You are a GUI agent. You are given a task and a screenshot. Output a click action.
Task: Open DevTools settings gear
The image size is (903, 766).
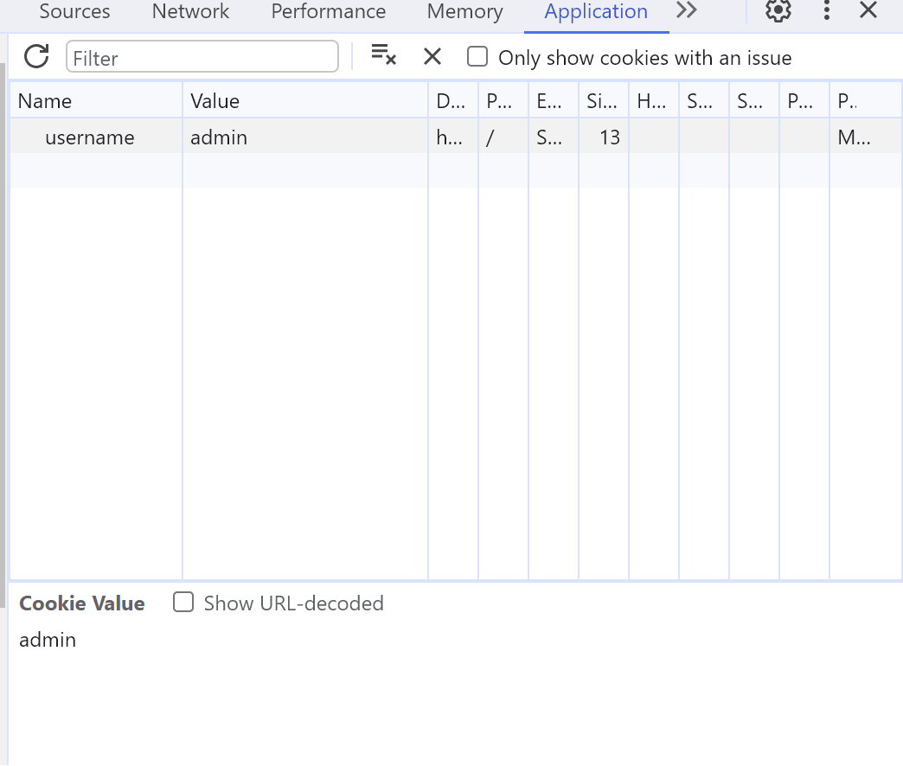pos(778,11)
